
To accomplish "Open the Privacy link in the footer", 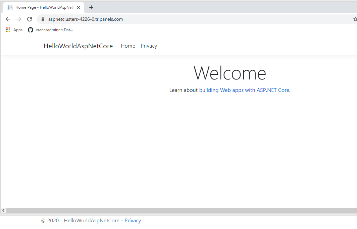I will point(133,221).
